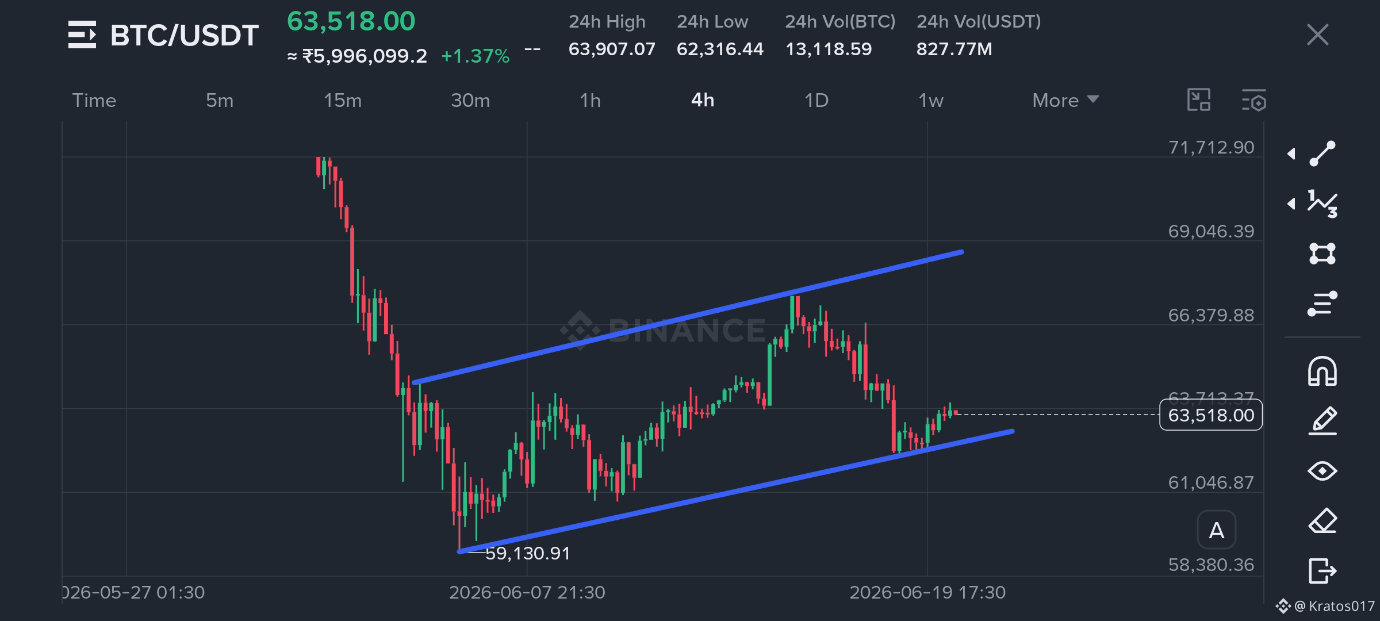Click the 24h Low value 62,316.44
1380x621 pixels.
click(720, 49)
